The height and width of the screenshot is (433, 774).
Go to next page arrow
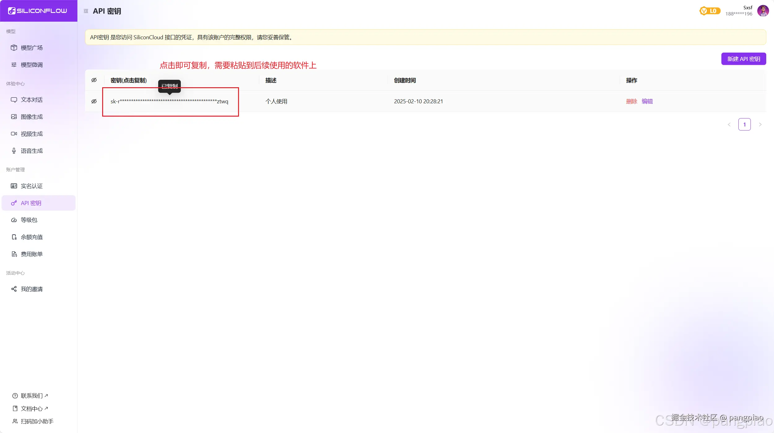point(760,125)
